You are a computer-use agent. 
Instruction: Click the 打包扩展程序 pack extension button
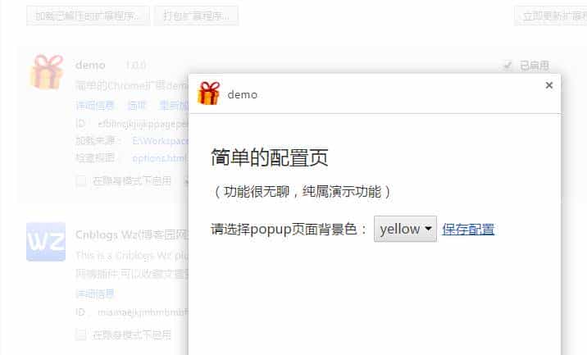click(196, 16)
